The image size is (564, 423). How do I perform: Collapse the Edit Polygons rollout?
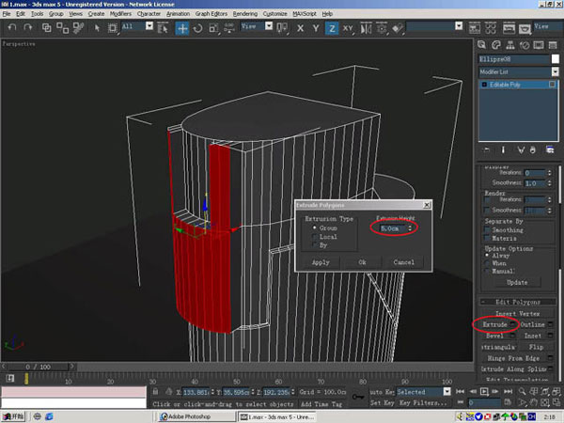point(518,302)
